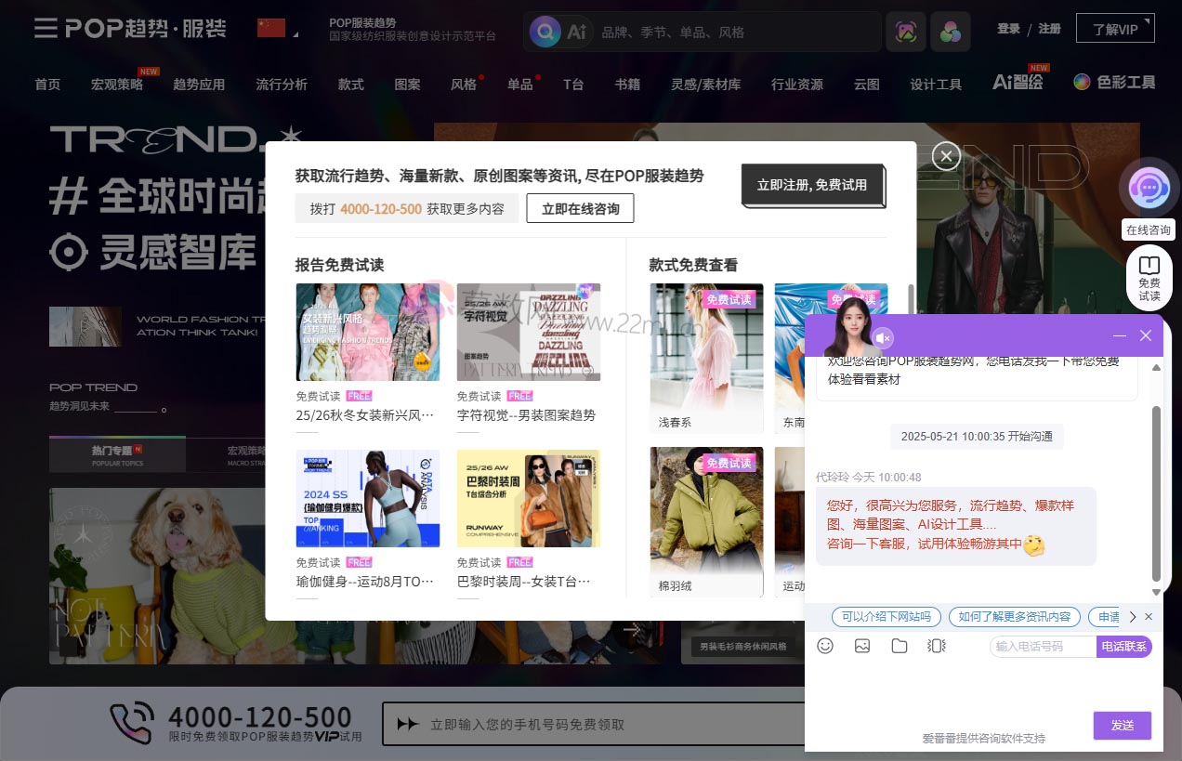Expand the country flag dropdown arrow

click(x=296, y=33)
